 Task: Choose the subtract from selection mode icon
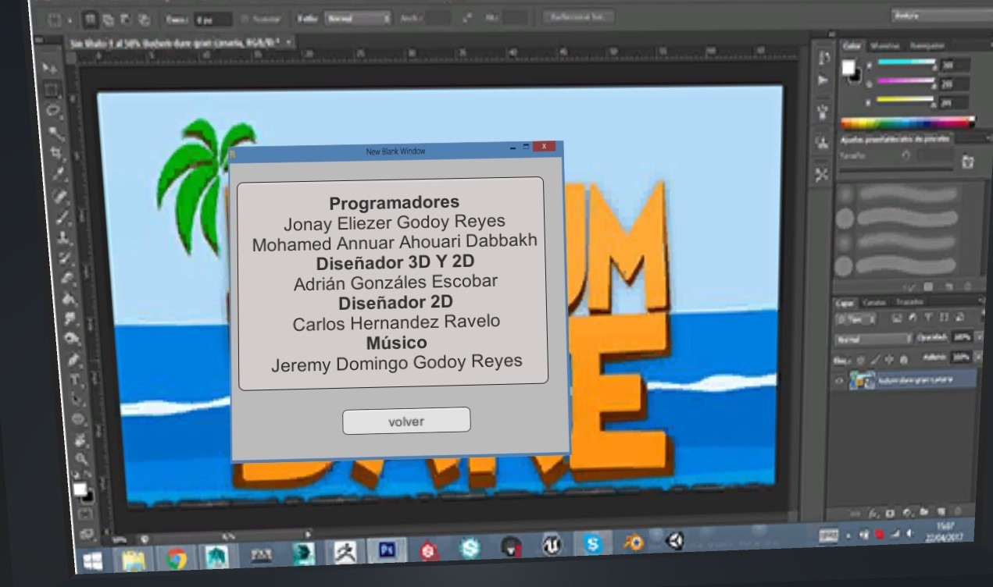tap(126, 20)
